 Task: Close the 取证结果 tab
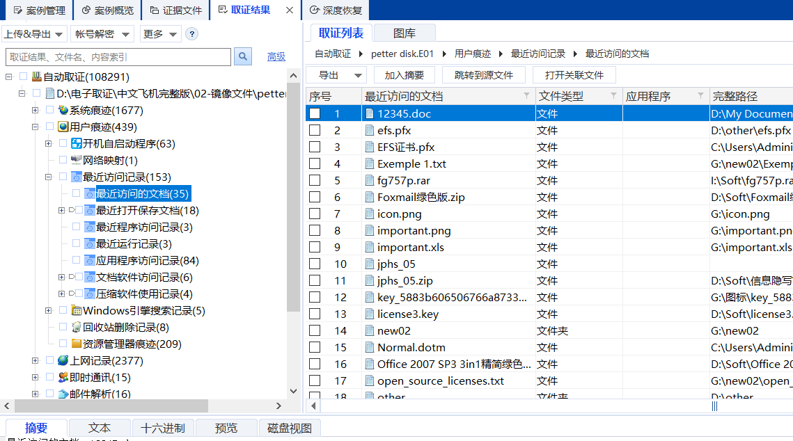pyautogui.click(x=290, y=10)
